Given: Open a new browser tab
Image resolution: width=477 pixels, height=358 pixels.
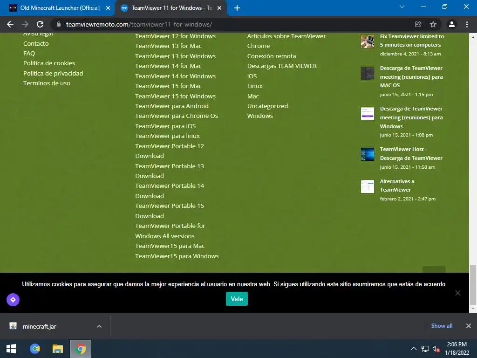Looking at the screenshot, I should [237, 8].
